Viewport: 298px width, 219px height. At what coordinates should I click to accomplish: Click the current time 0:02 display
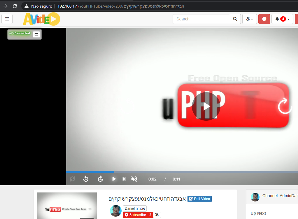coord(152,179)
